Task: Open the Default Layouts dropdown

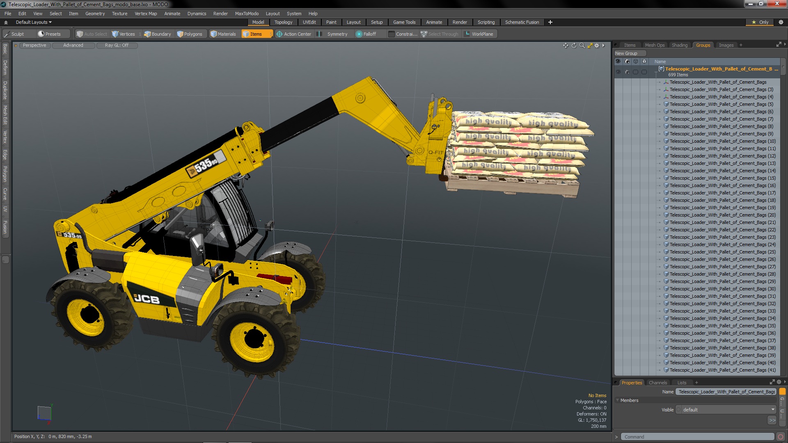Action: (x=34, y=22)
